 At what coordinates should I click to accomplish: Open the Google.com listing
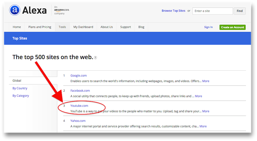pos(78,75)
